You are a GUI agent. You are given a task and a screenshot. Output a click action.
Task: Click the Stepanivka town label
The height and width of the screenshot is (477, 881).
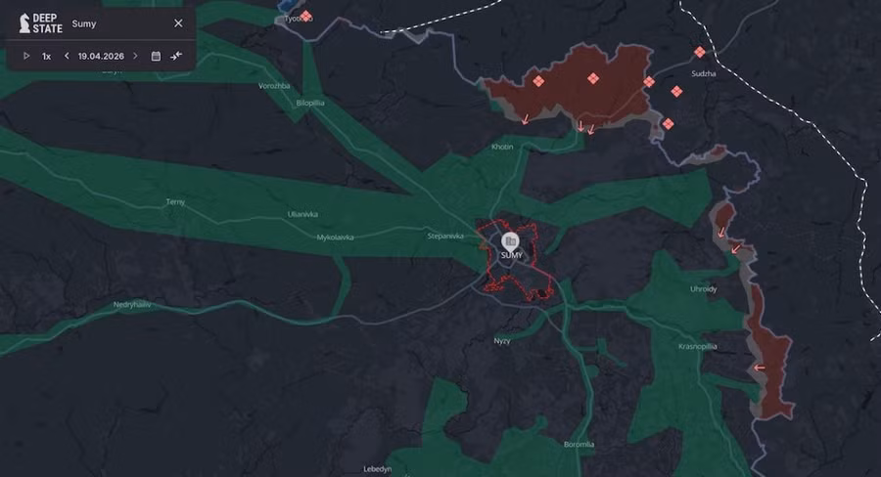[x=445, y=236]
